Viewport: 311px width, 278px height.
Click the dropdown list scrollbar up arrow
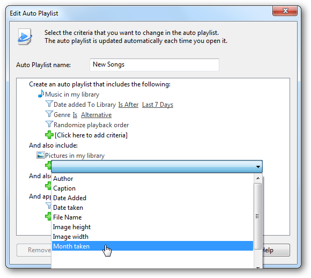[x=258, y=178]
